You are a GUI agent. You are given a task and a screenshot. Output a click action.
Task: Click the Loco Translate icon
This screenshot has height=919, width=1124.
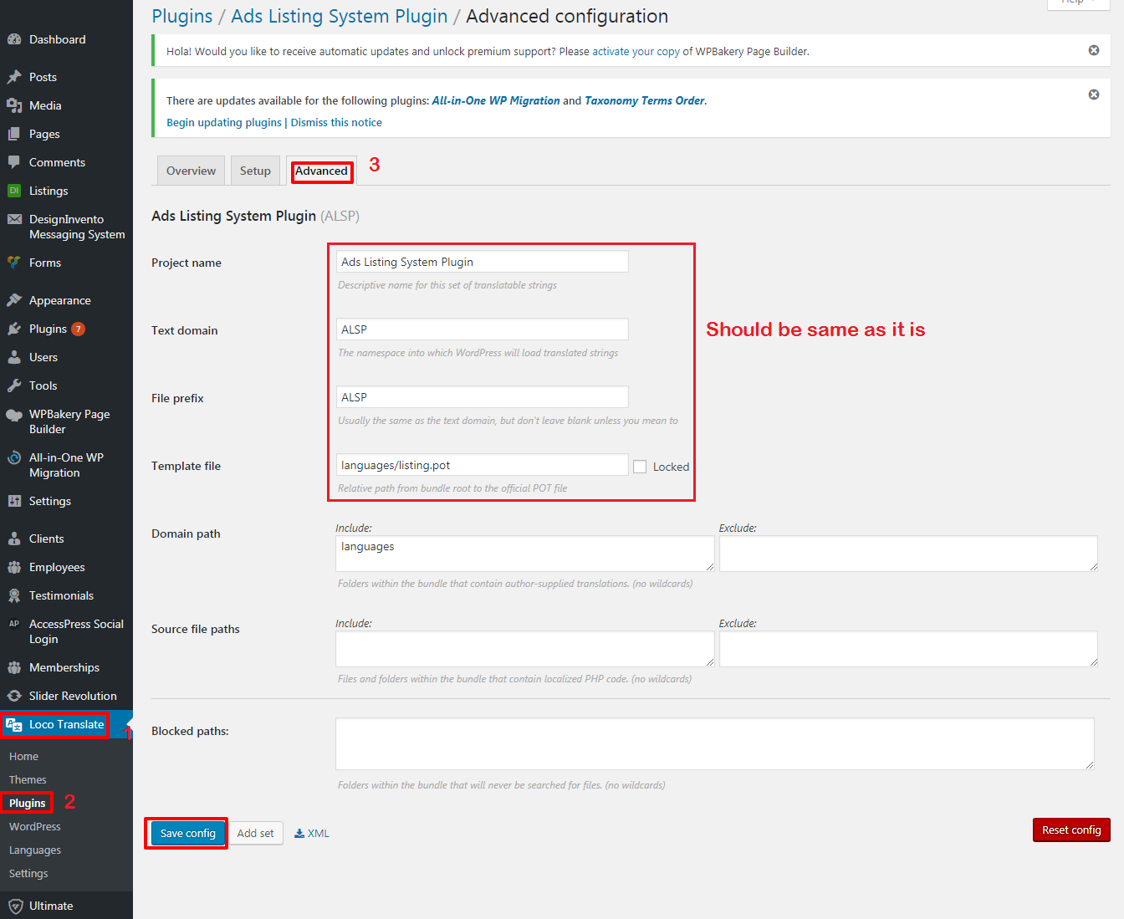pyautogui.click(x=14, y=725)
